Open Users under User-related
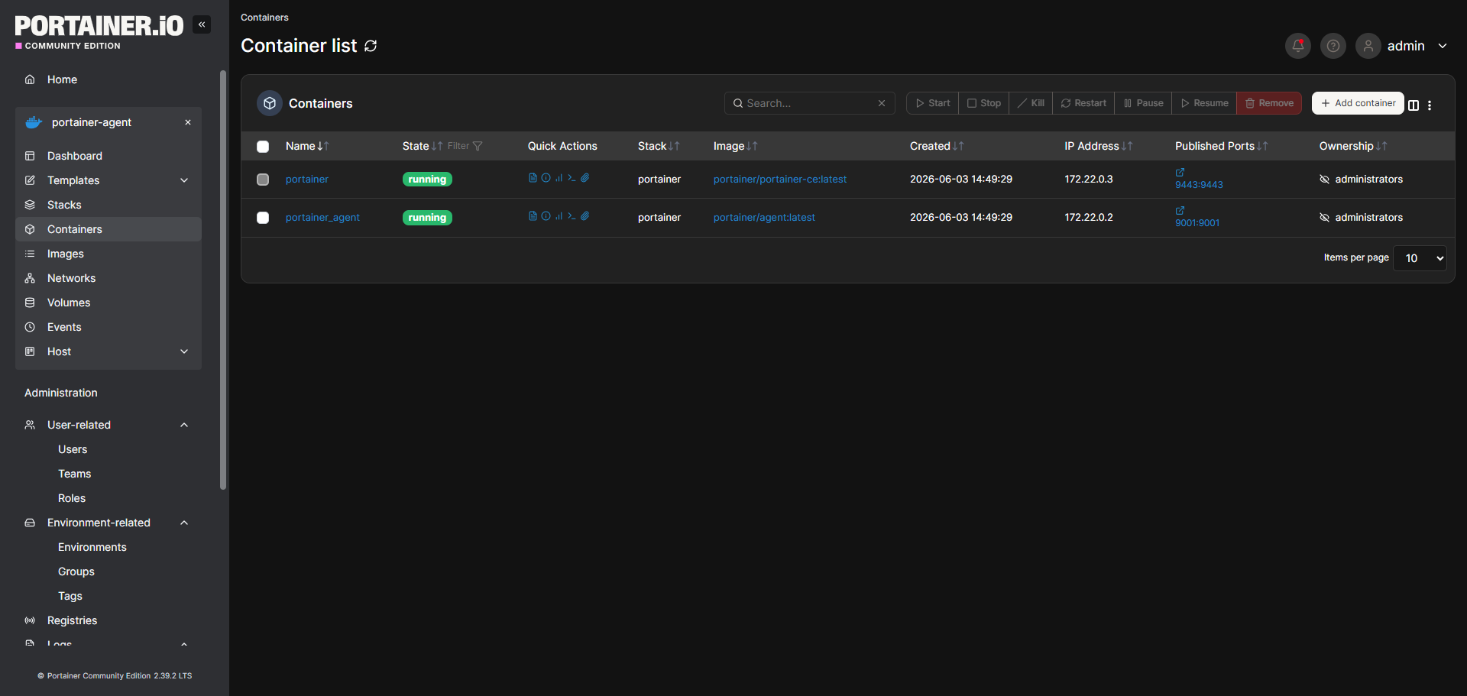The width and height of the screenshot is (1467, 696). pos(73,449)
